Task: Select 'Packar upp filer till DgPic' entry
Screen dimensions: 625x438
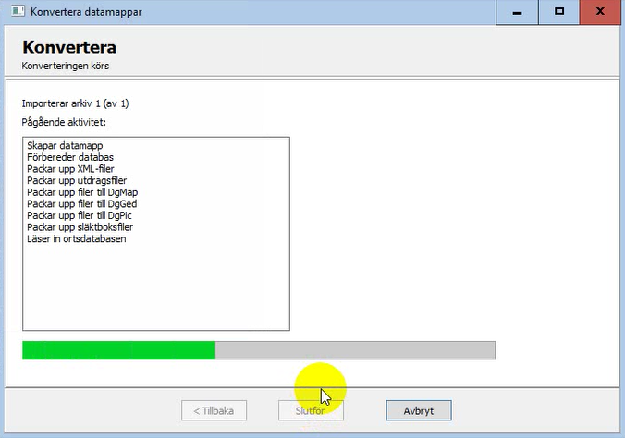Action: [80, 215]
